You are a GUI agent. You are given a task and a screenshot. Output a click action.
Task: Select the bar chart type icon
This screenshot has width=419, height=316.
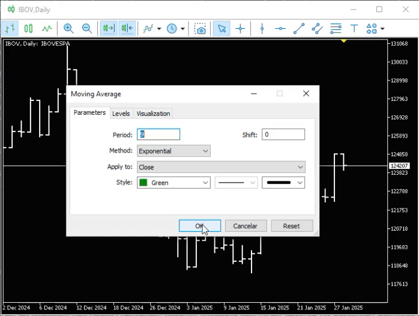click(10, 28)
